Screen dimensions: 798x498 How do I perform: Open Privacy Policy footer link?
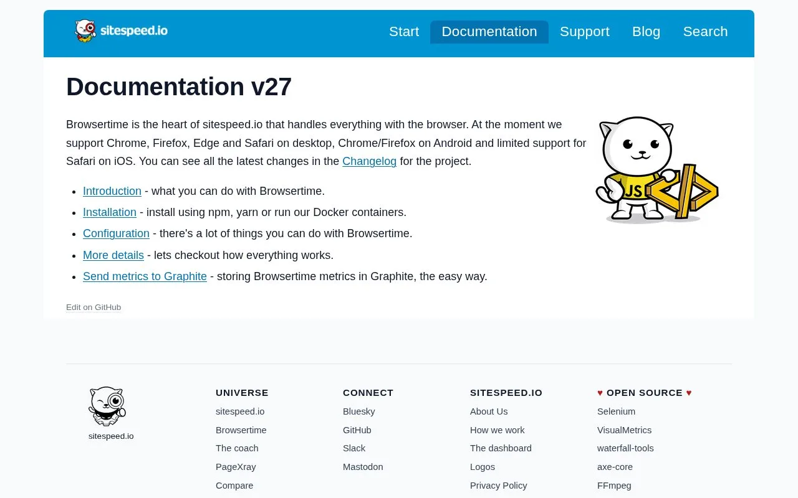499,486
